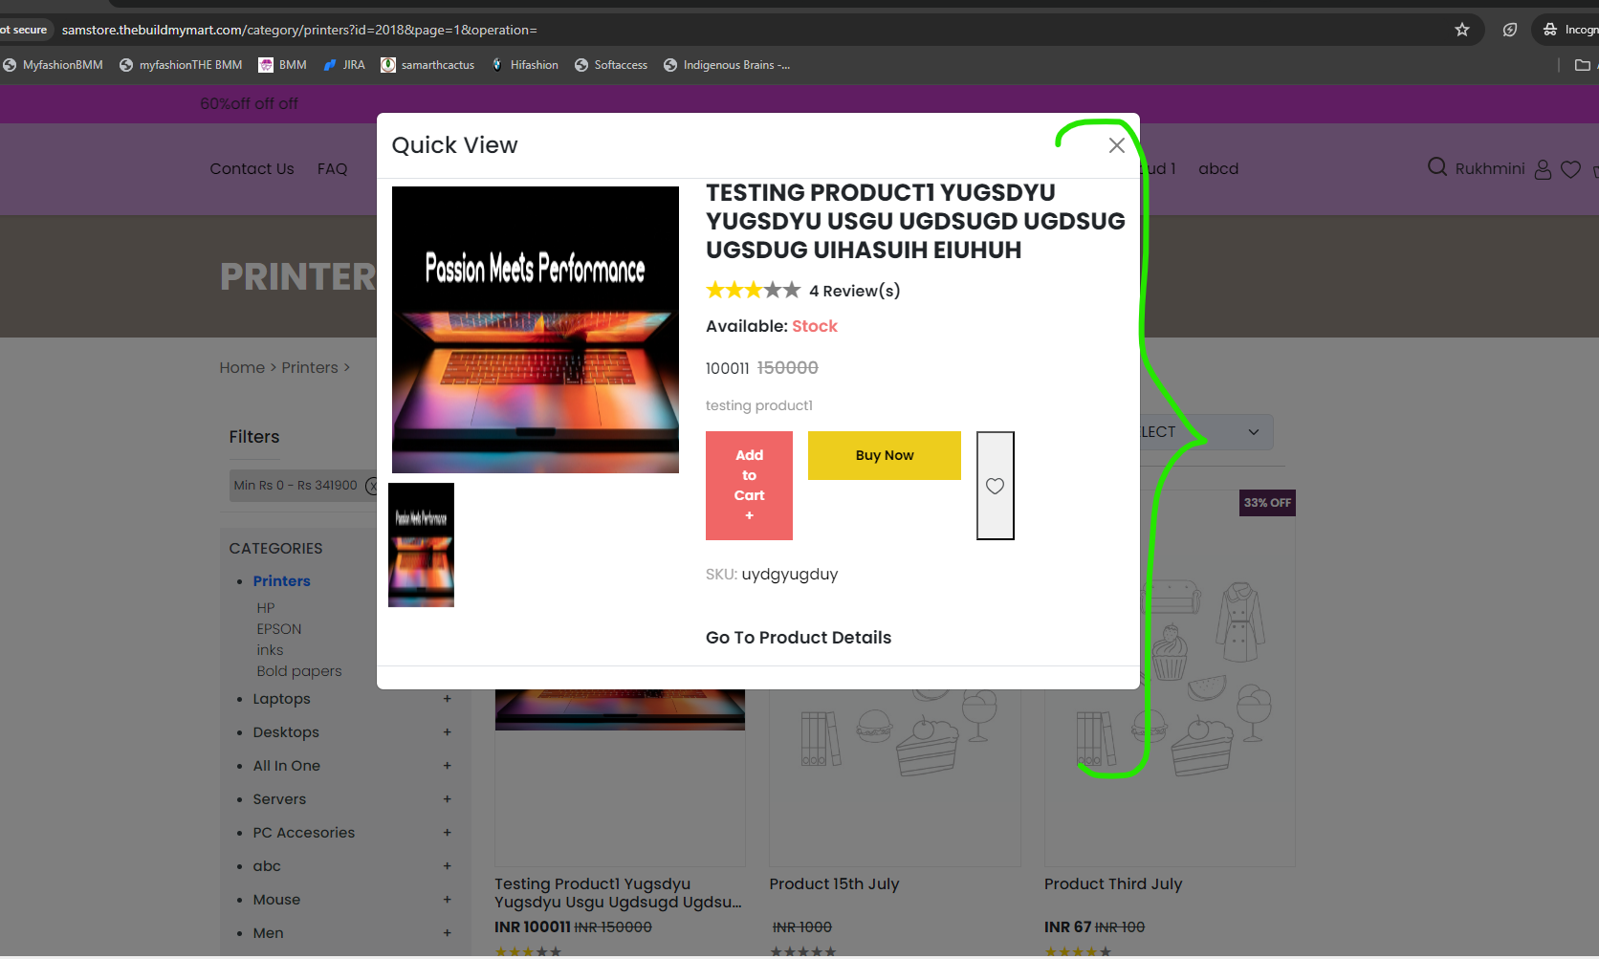Open the site search magnifier icon
Image resolution: width=1599 pixels, height=959 pixels.
[1436, 167]
